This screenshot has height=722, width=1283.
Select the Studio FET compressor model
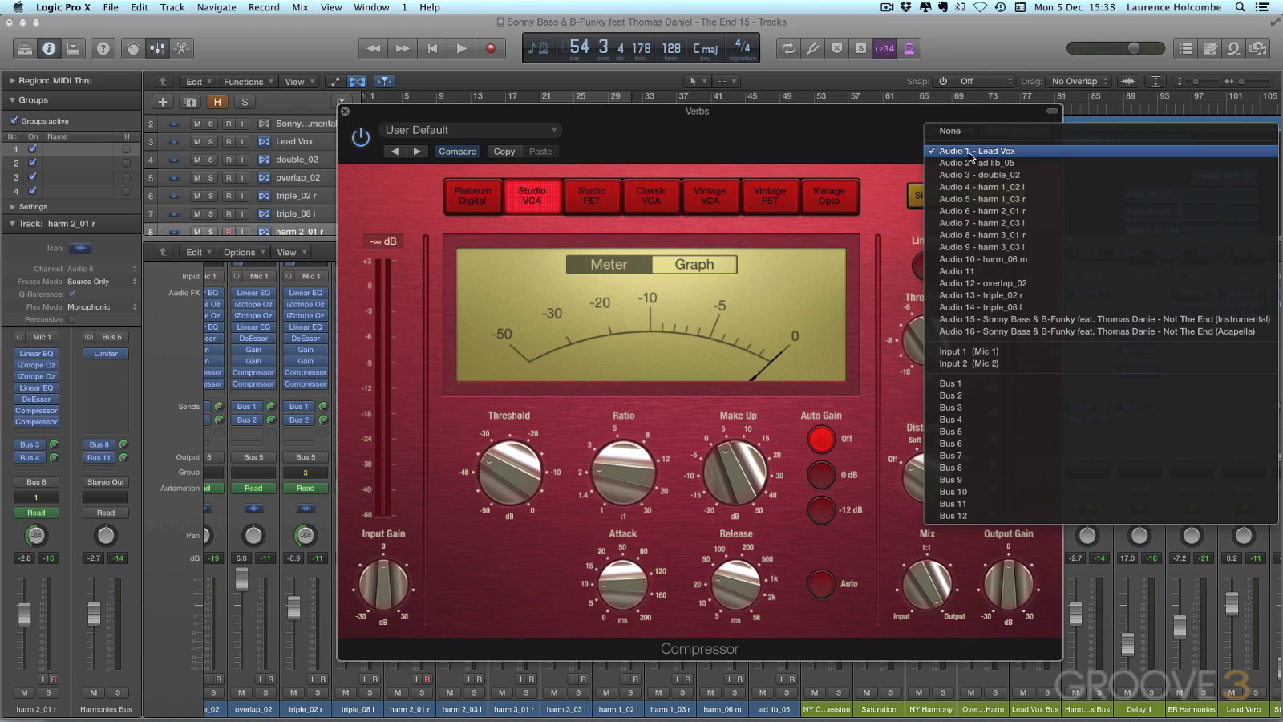591,196
